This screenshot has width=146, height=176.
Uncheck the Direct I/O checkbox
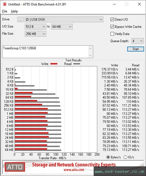(x=112, y=20)
